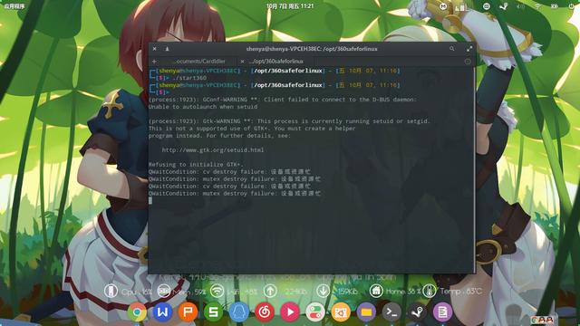The width and height of the screenshot is (580, 326).
Task: Open the volume indicator in top panel
Action: 520,6
